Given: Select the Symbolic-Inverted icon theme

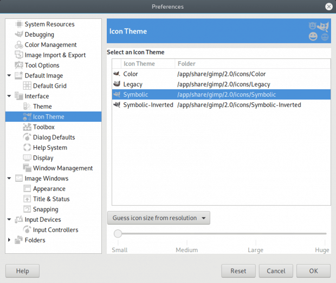Looking at the screenshot, I should point(221,105).
